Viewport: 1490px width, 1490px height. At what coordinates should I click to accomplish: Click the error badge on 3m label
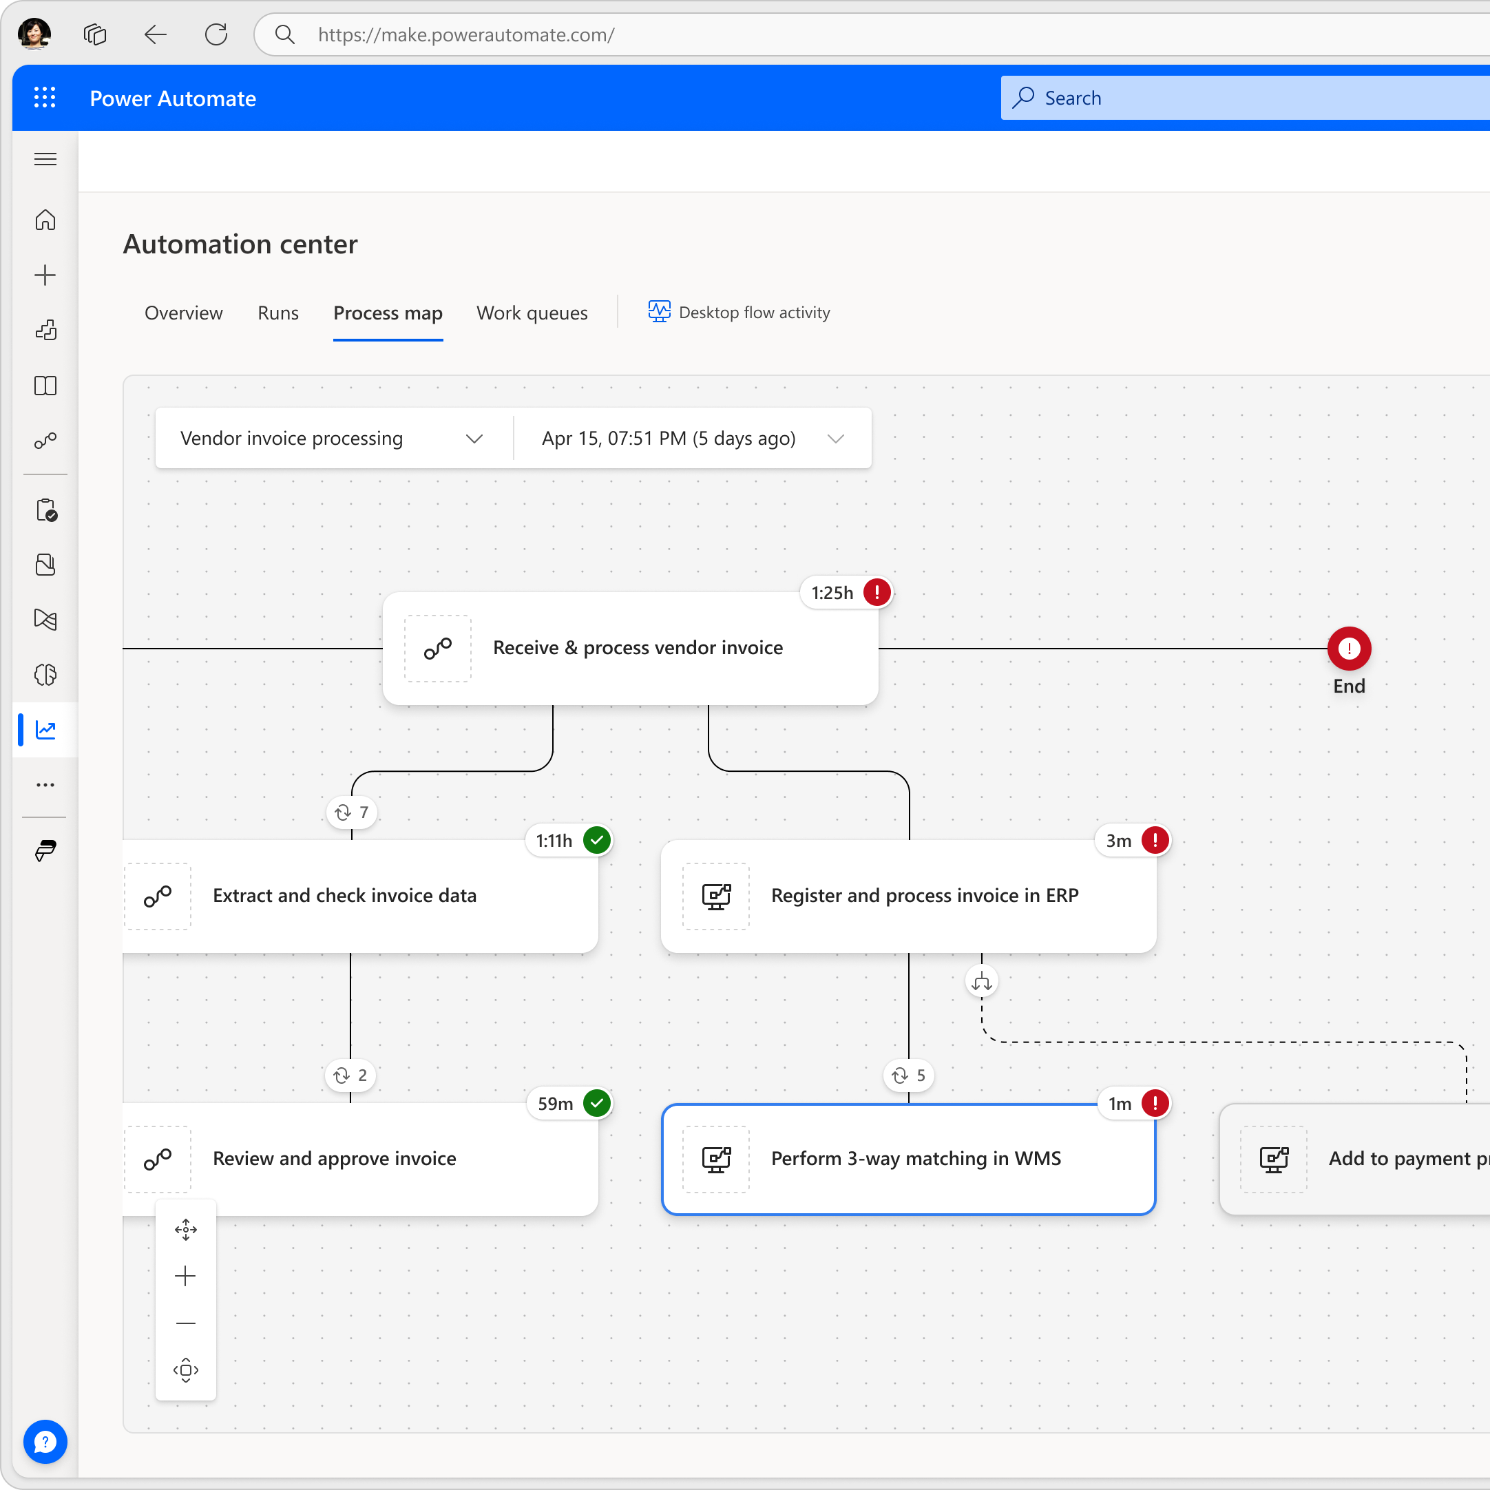pyautogui.click(x=1155, y=840)
